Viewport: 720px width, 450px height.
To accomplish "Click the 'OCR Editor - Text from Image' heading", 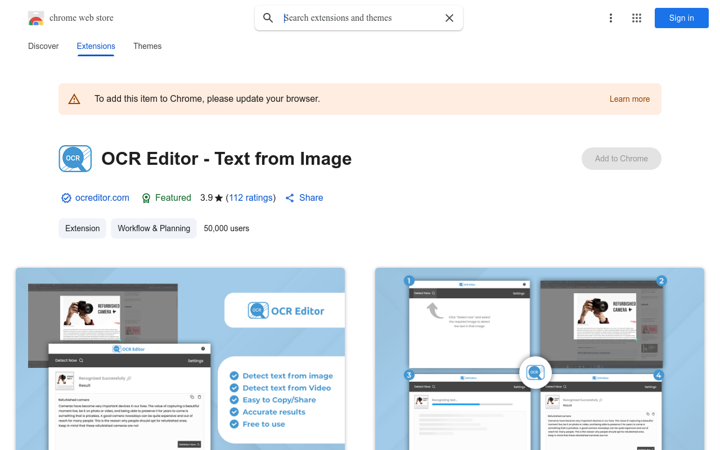I will [x=227, y=159].
